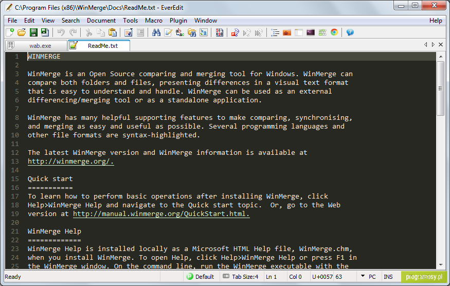Click the scrollbar down arrow
This screenshot has width=450, height=286.
441,265
